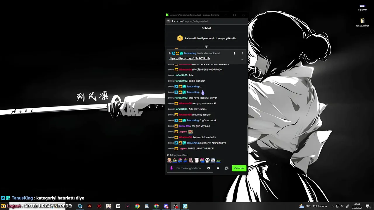Screen dimensions: 374x210
Task: Open chat settings gear icon
Action: [x=218, y=168]
